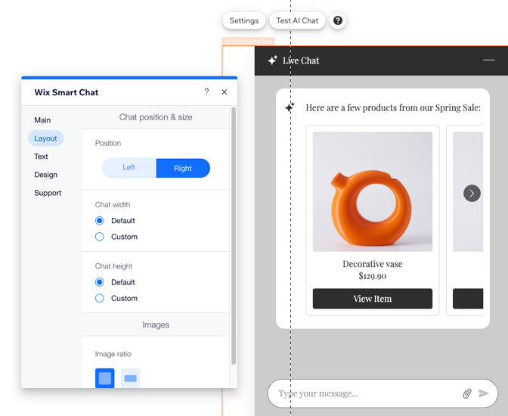
Task: Click the help question mark icon beside Test AI Chat
Action: pos(338,20)
